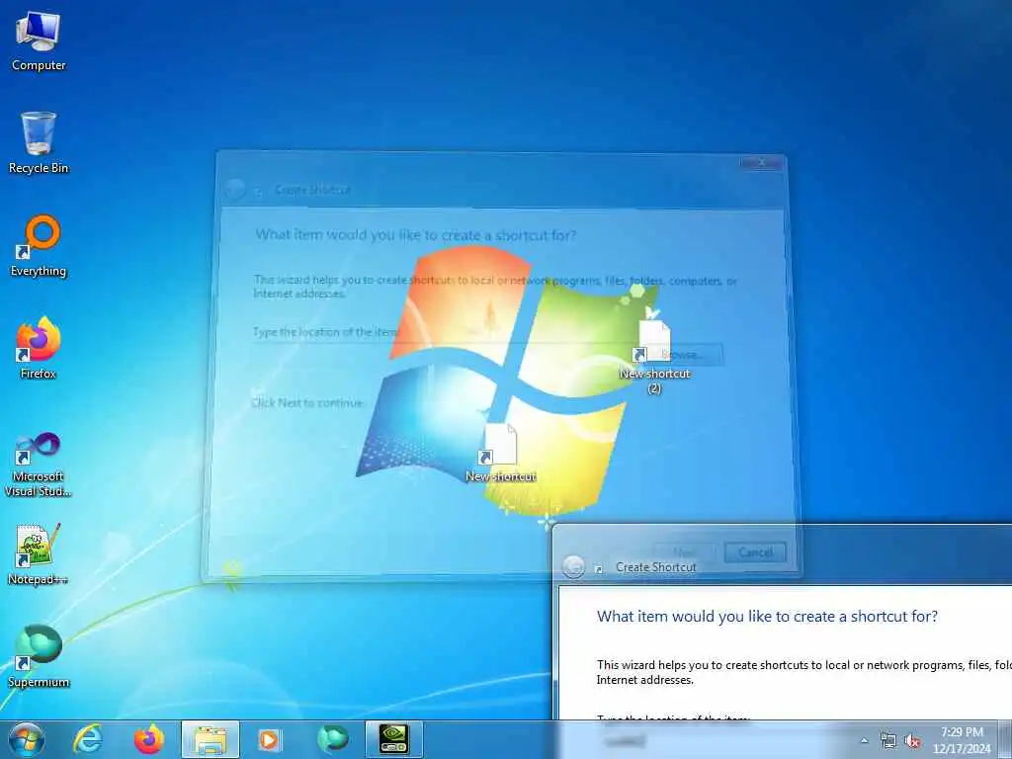The height and width of the screenshot is (759, 1012).
Task: Open Supermium browser from the taskbar
Action: coord(332,739)
